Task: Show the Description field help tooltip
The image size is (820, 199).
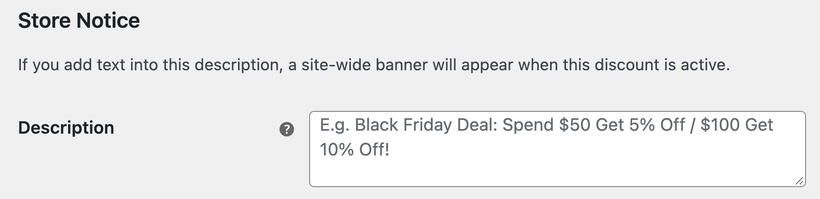Action: [287, 130]
